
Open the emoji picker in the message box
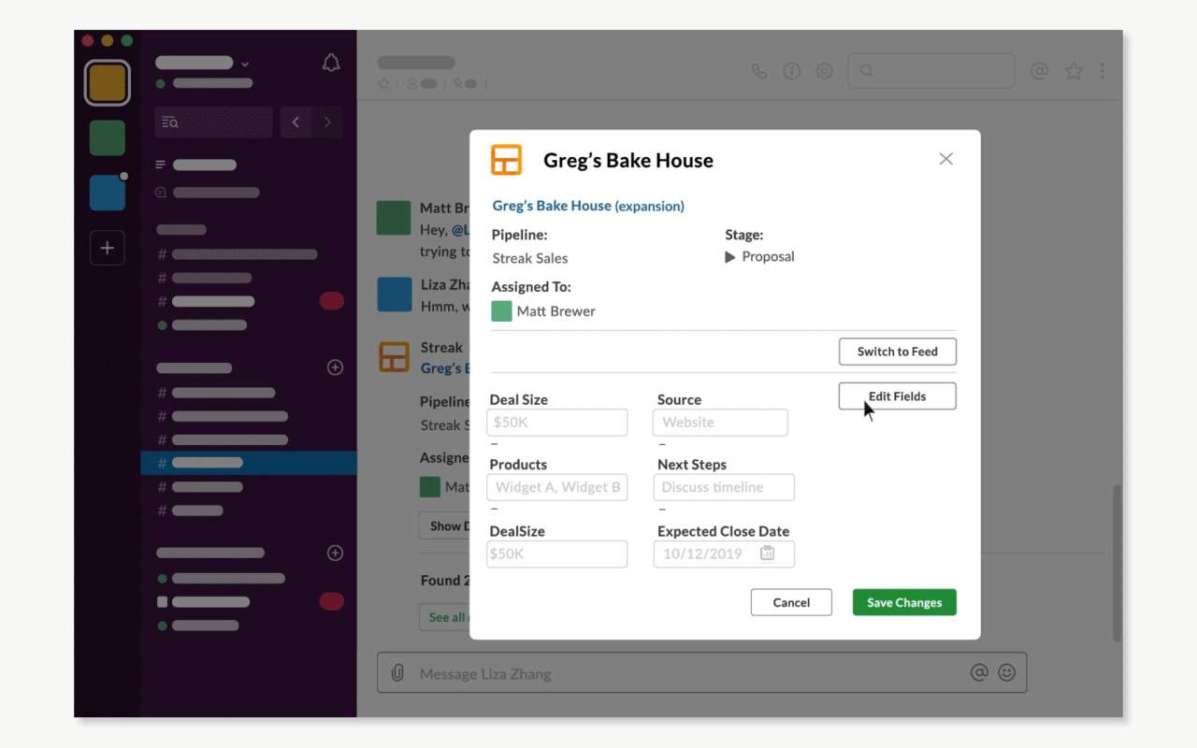pos(1007,672)
